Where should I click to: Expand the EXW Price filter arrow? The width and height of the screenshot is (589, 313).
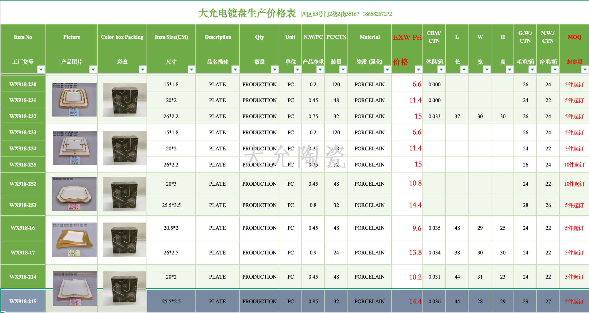click(419, 69)
